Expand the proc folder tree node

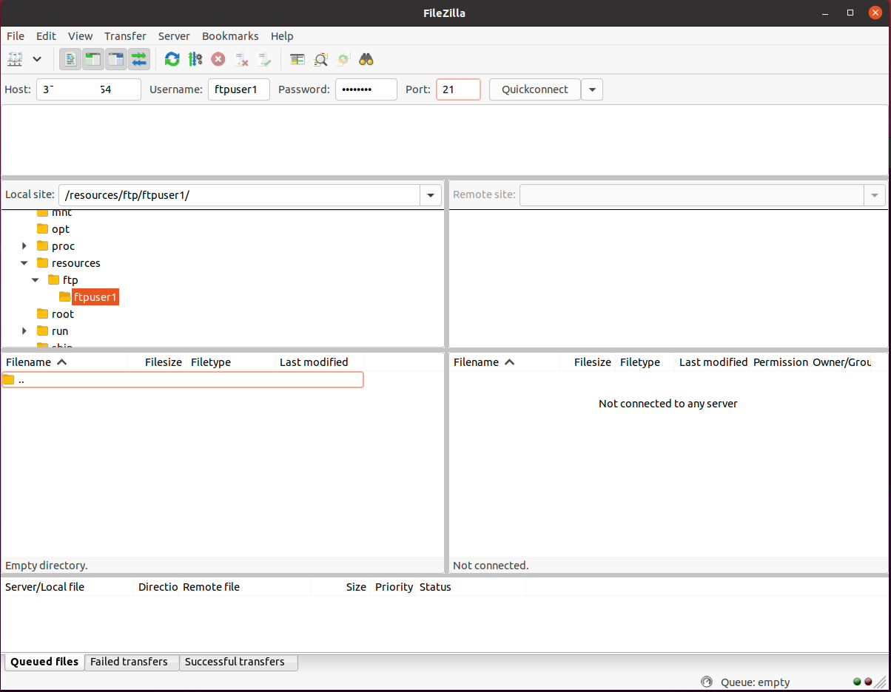tap(24, 246)
